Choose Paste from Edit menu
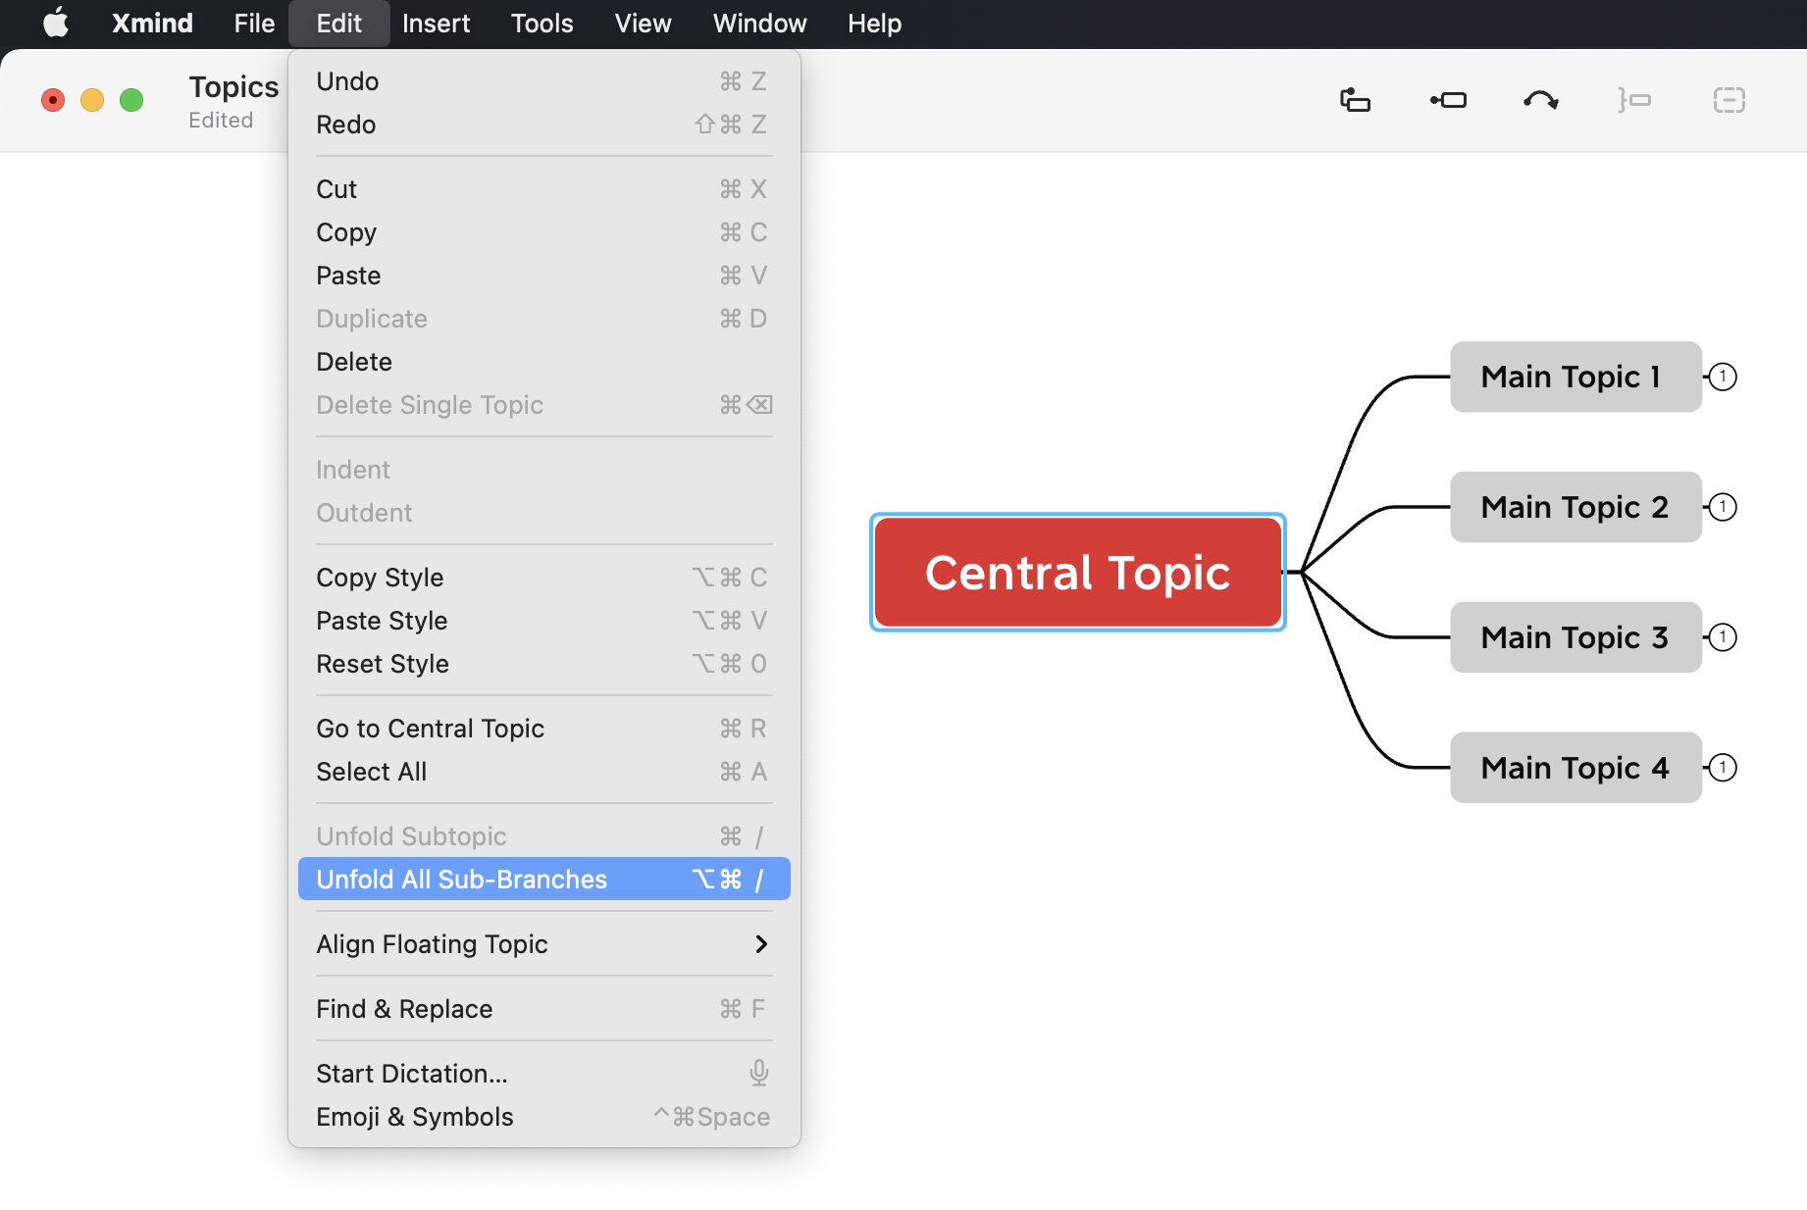1807x1210 pixels. point(543,276)
